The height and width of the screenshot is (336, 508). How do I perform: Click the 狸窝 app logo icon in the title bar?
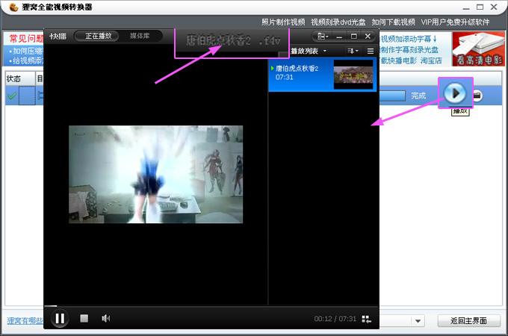(x=14, y=7)
